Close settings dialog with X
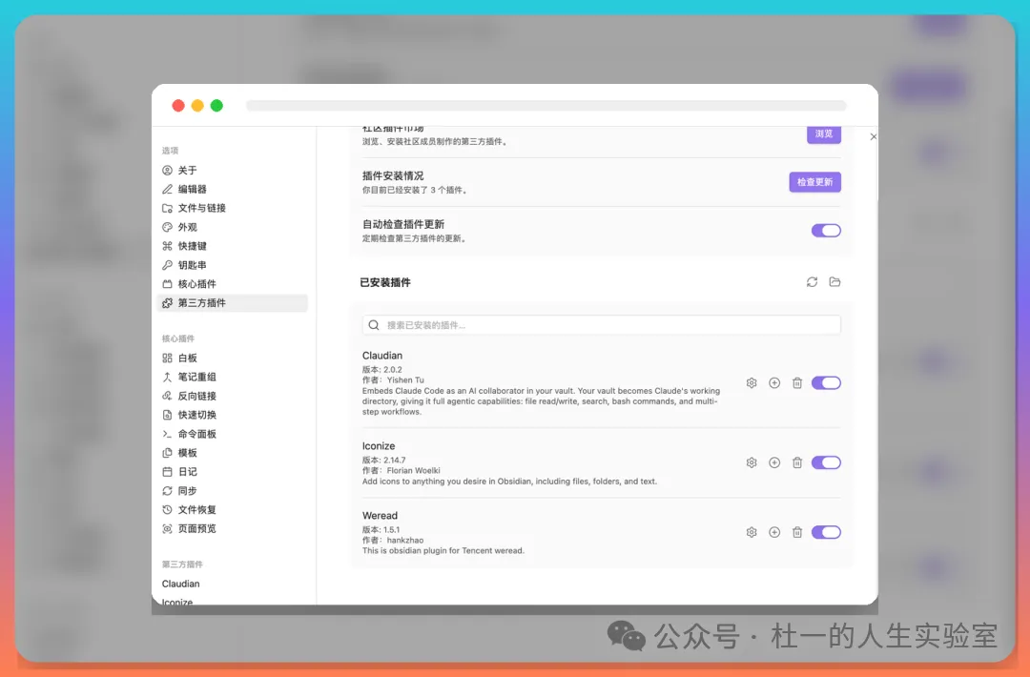Viewport: 1030px width, 677px height. click(873, 136)
